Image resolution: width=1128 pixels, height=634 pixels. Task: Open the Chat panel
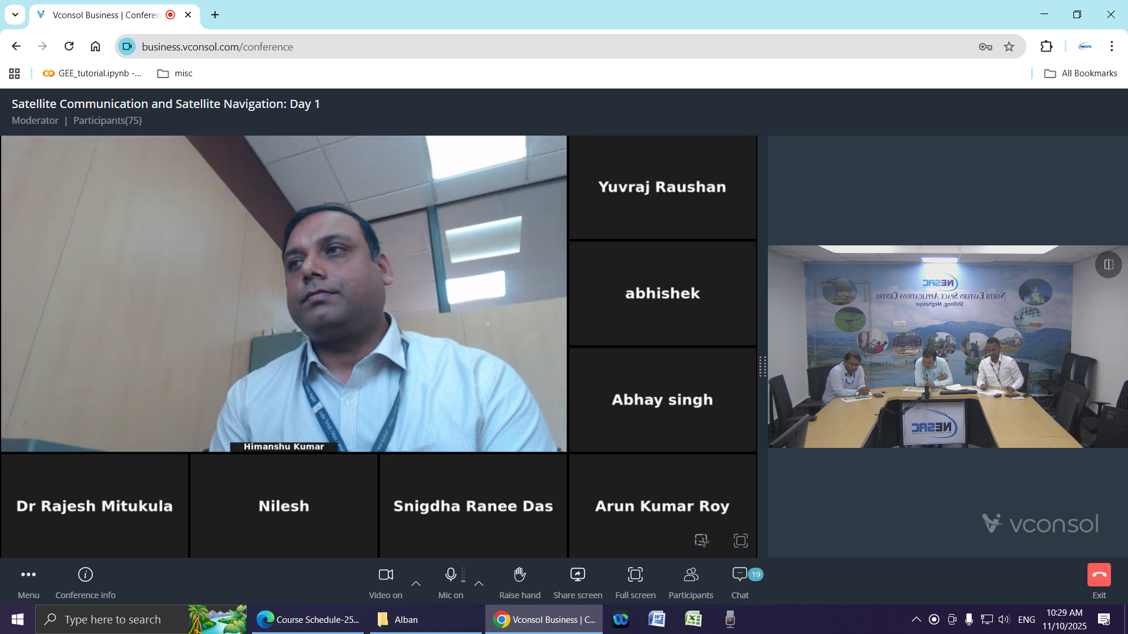coord(740,575)
